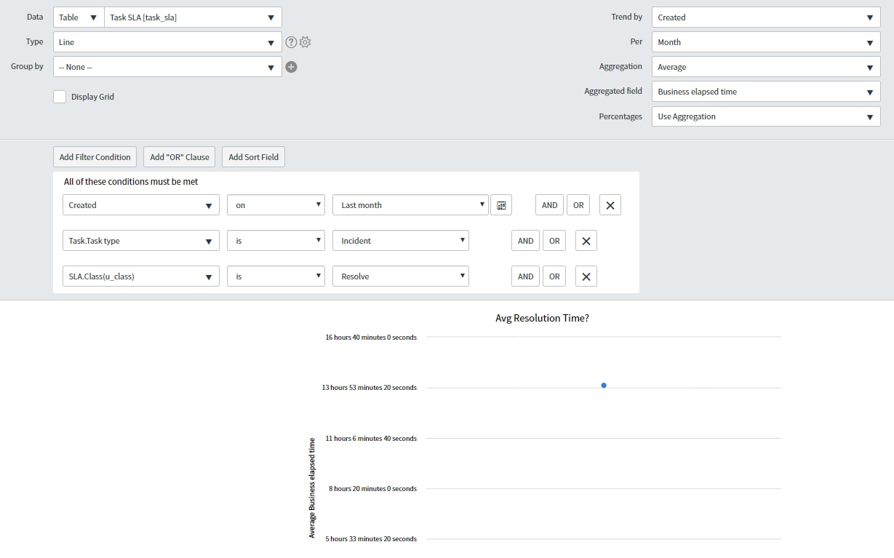Click the Add "OR" Clause button

point(180,157)
